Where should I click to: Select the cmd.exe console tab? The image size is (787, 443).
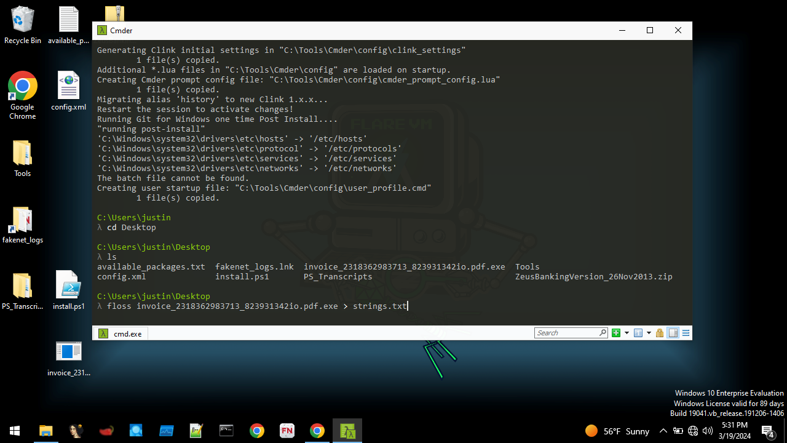(x=121, y=333)
